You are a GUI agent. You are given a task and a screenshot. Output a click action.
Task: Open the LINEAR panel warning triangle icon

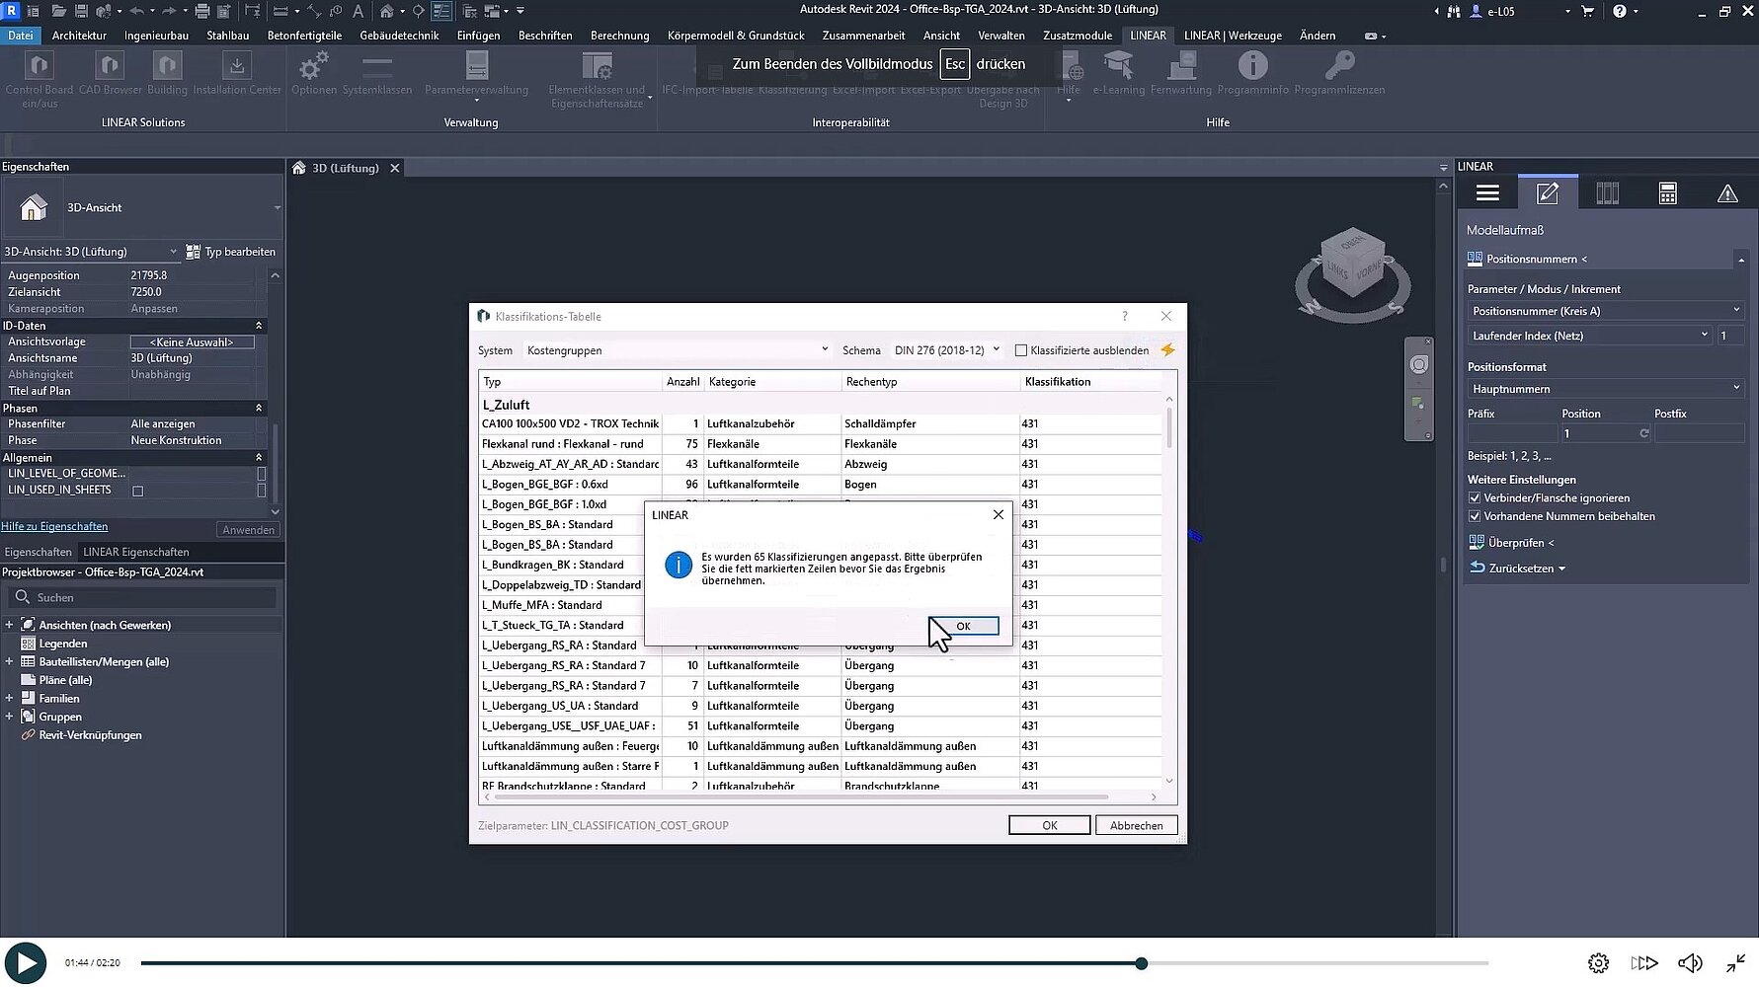click(1727, 193)
